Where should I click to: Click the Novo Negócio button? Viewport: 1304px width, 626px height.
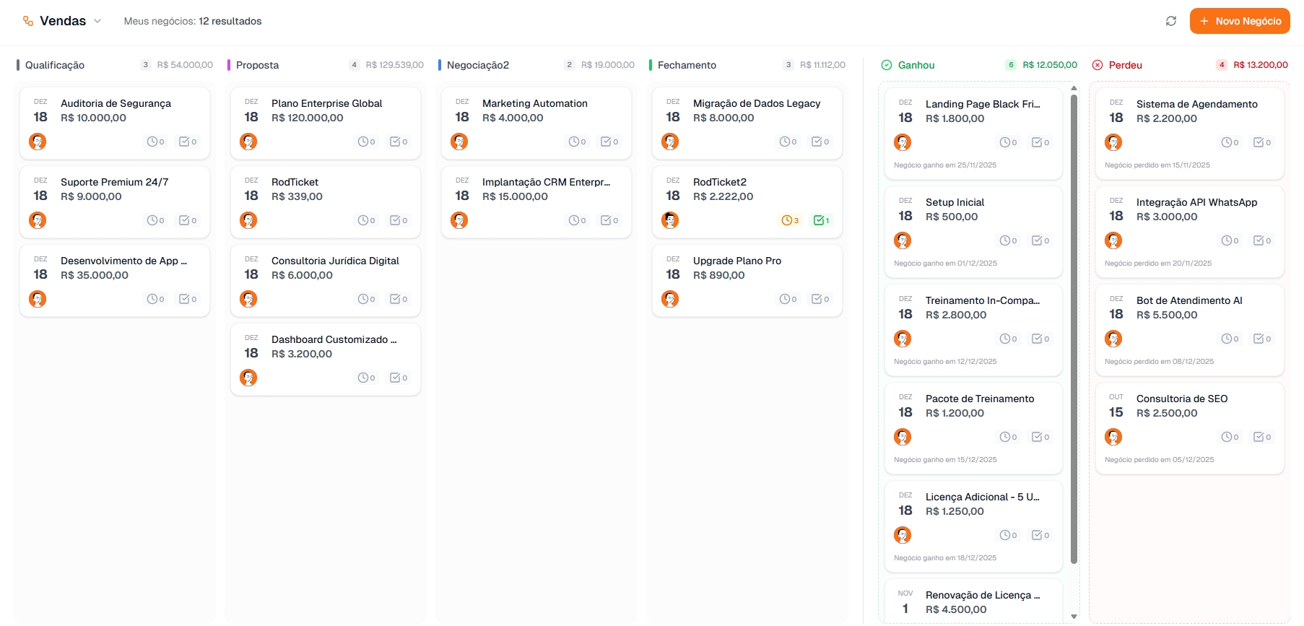1240,21
